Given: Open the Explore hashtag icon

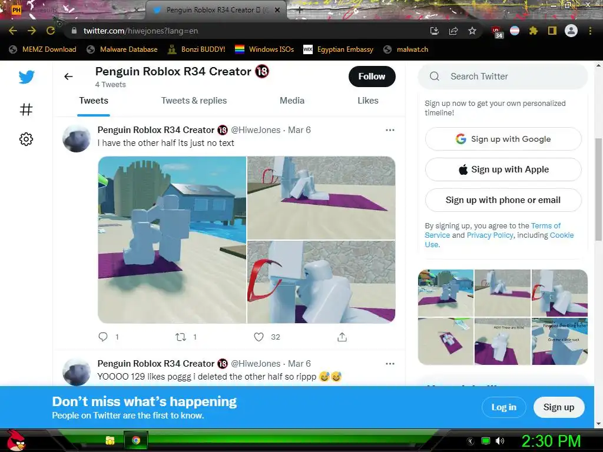Looking at the screenshot, I should 26,109.
